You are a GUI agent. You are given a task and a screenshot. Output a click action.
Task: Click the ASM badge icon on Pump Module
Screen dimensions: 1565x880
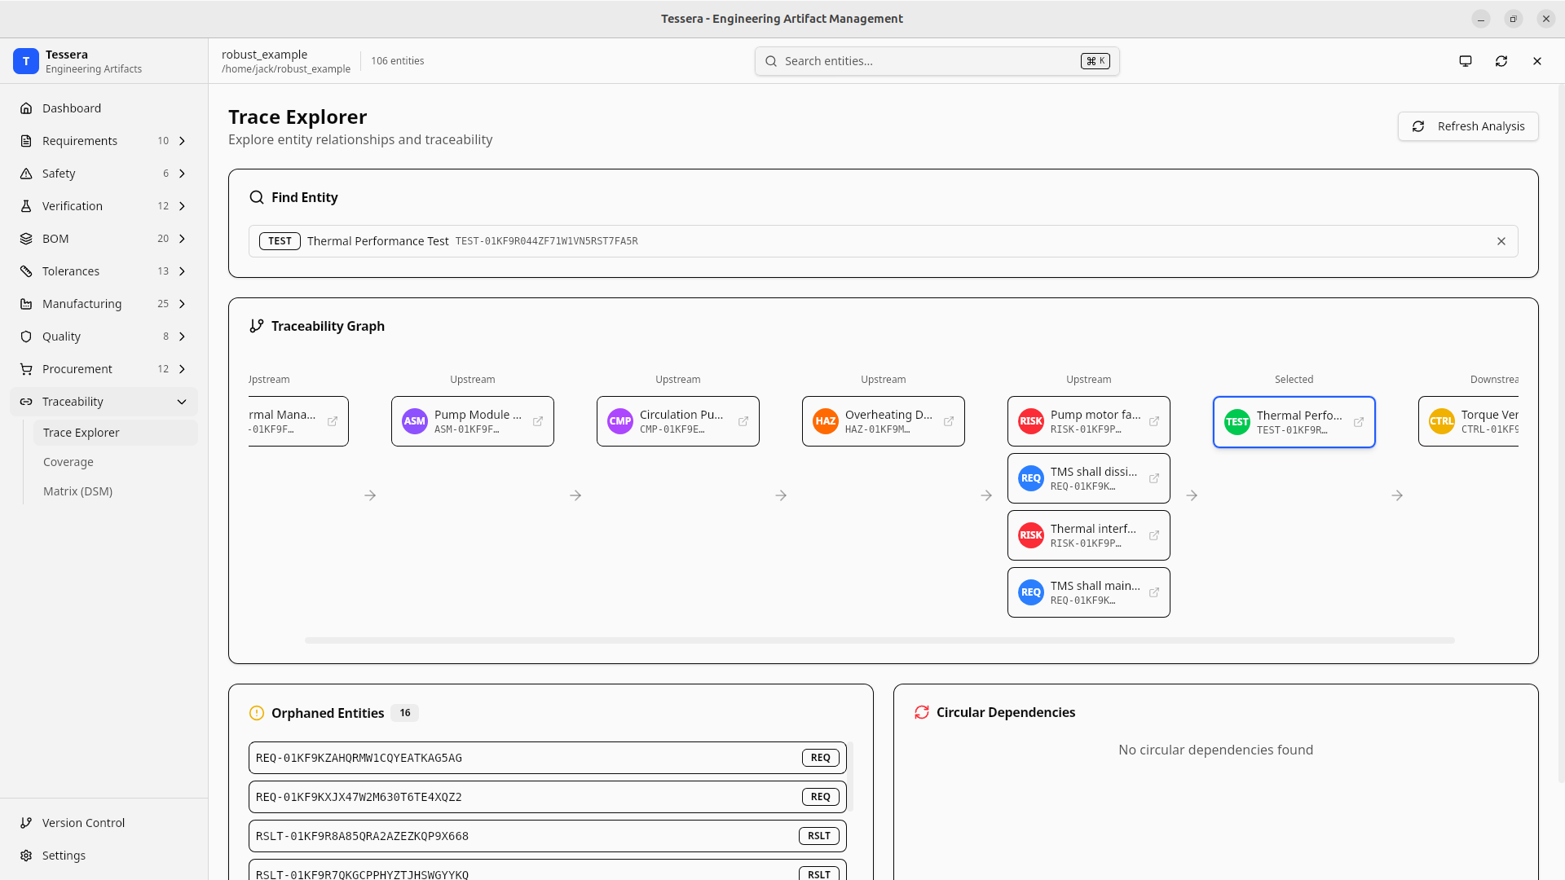click(415, 421)
